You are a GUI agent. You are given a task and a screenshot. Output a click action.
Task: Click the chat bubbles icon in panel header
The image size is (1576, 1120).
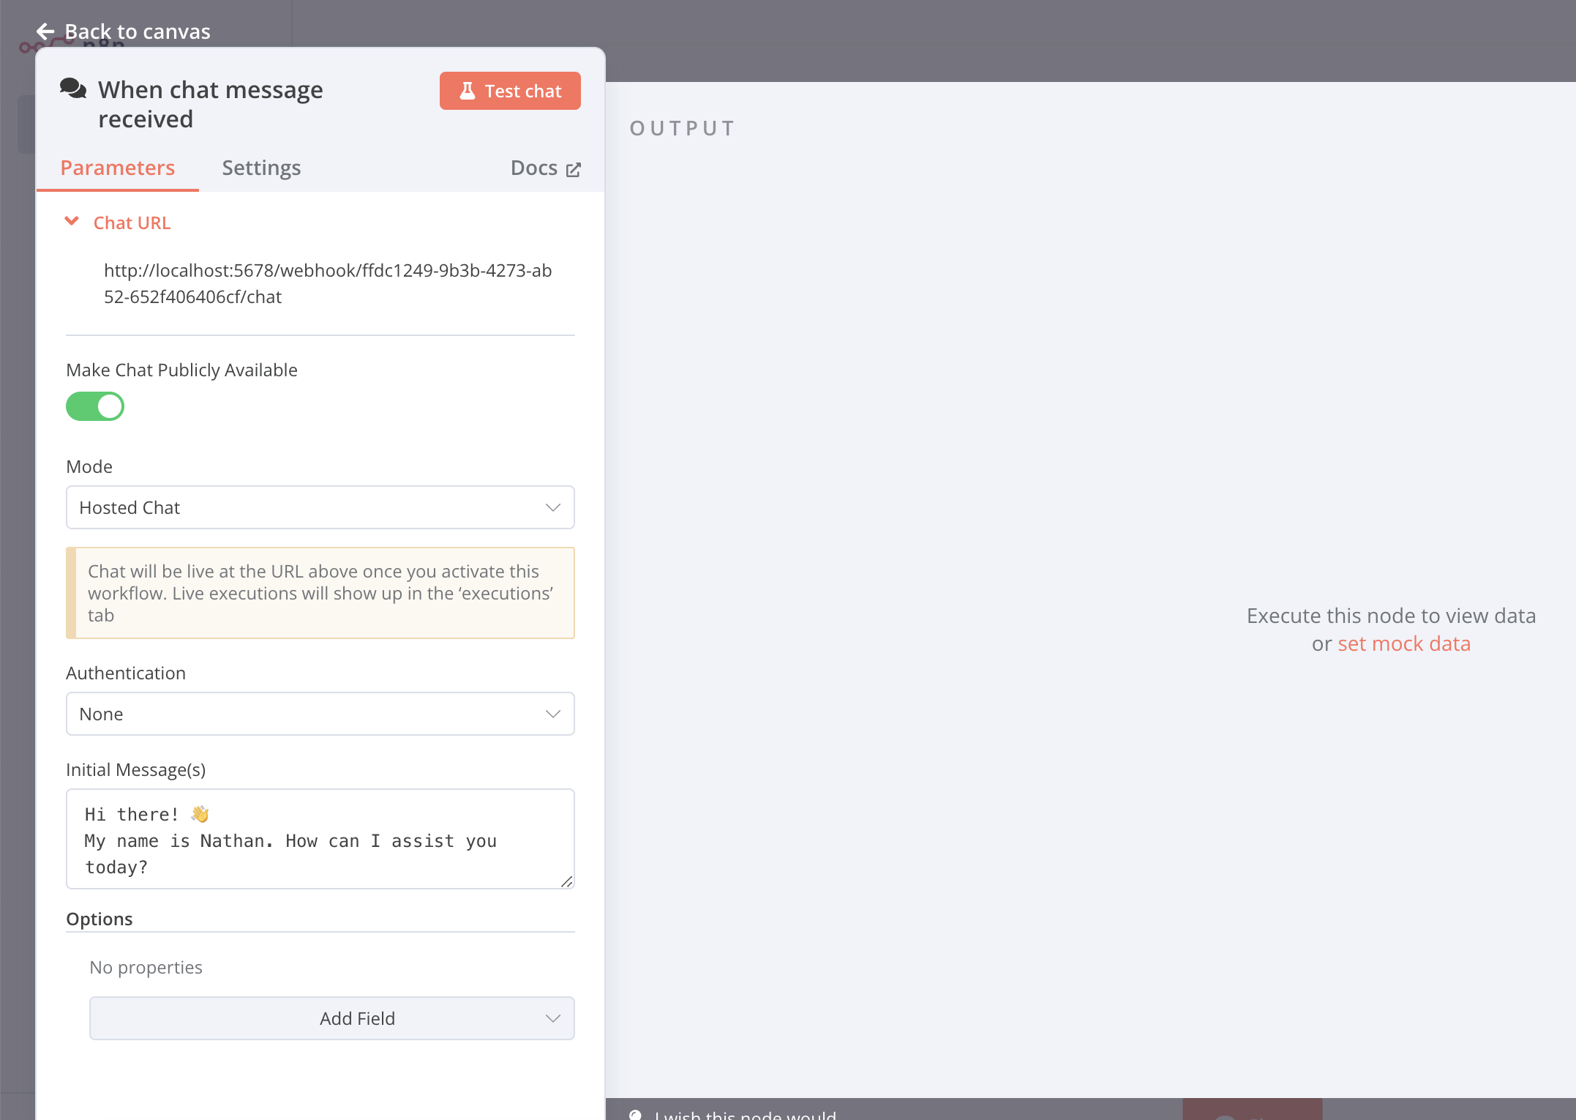[74, 88]
